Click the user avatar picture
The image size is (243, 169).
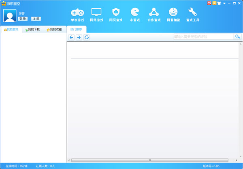[x=10, y=15]
